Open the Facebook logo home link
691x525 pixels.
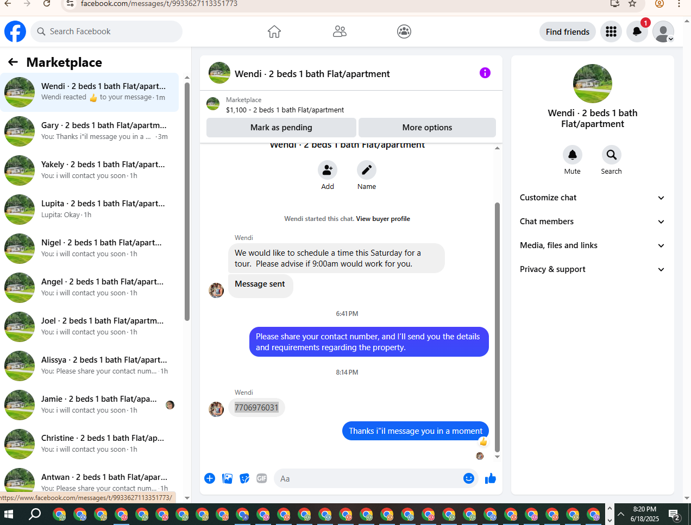click(15, 31)
